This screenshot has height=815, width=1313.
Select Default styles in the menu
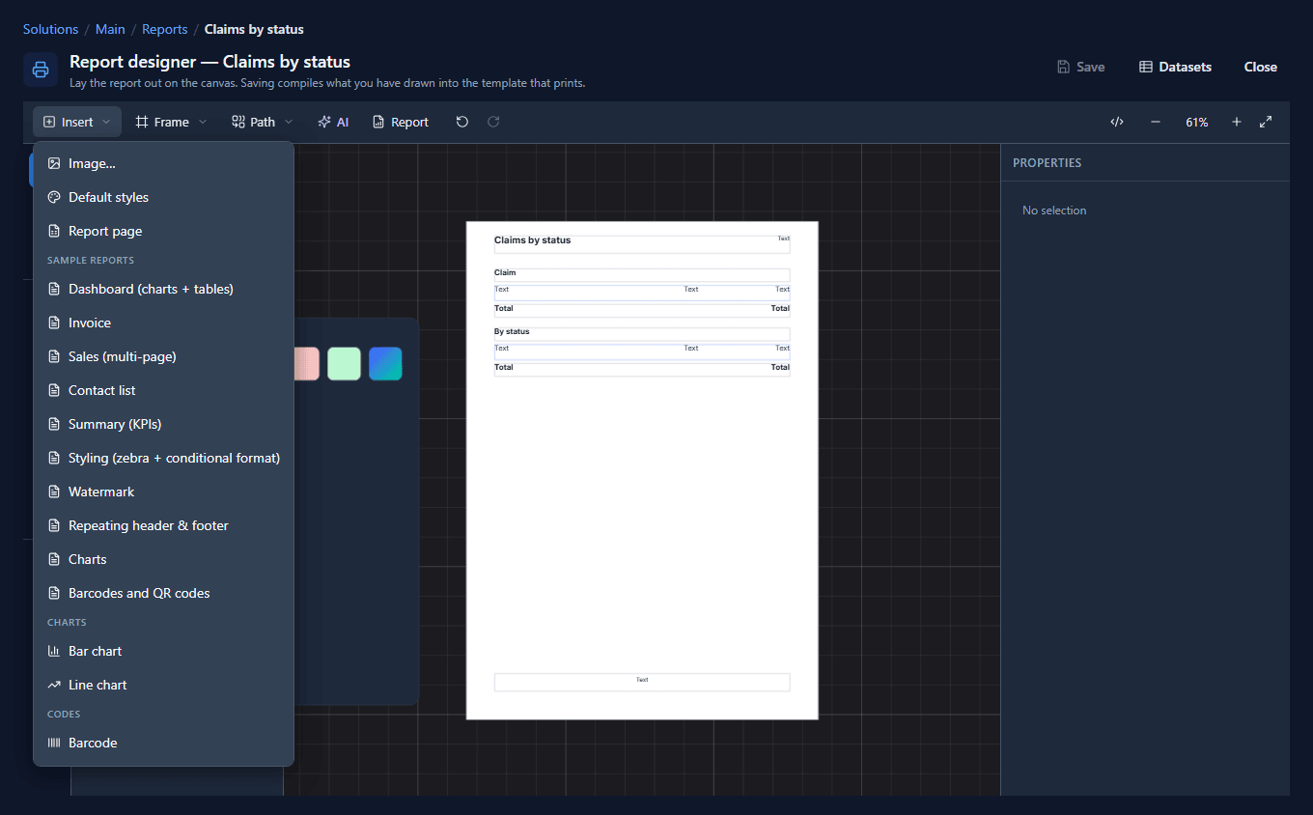click(163, 198)
